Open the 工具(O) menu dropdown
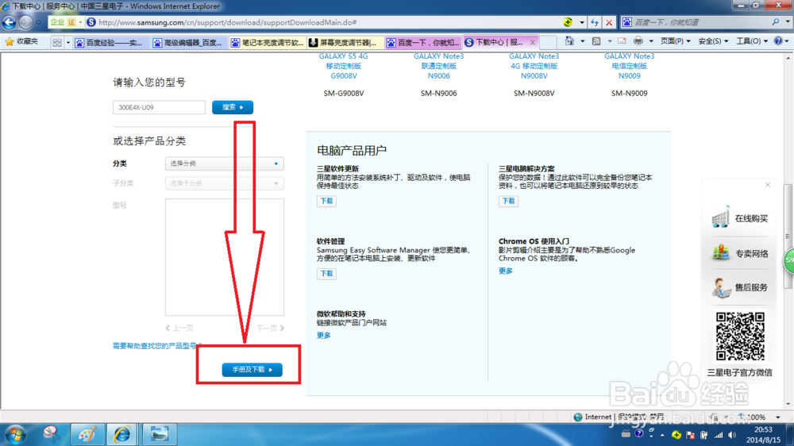 pyautogui.click(x=751, y=41)
